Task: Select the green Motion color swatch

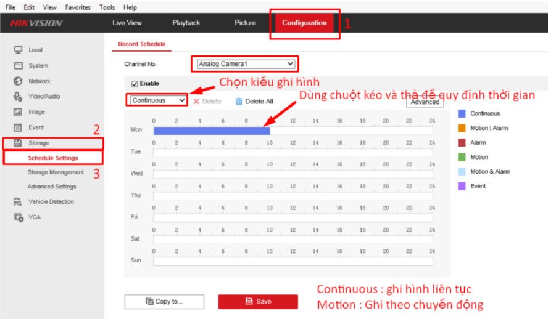Action: tap(462, 157)
